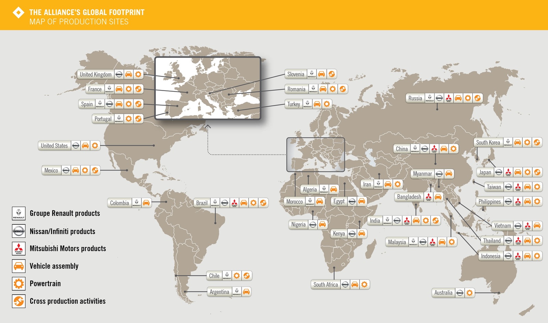This screenshot has height=323, width=548.
Task: Click the cross production icon for South Korea
Action: (x=537, y=142)
